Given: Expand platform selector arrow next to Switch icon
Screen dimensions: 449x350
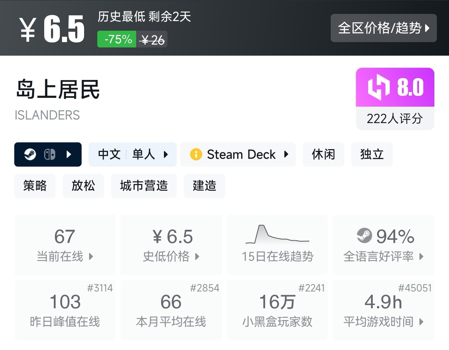Looking at the screenshot, I should coord(69,154).
